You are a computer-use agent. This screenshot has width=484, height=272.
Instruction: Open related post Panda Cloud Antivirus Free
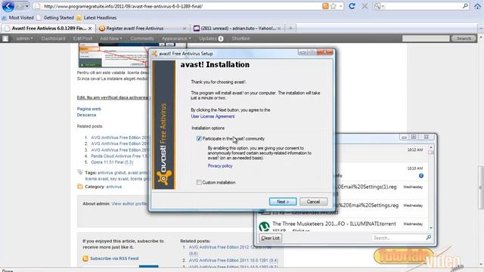119,156
